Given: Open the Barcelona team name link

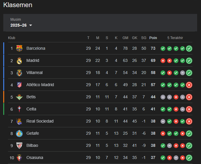Looking at the screenshot, I should coord(36,48).
